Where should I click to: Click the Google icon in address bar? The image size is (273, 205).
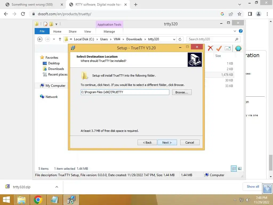[x=222, y=14]
